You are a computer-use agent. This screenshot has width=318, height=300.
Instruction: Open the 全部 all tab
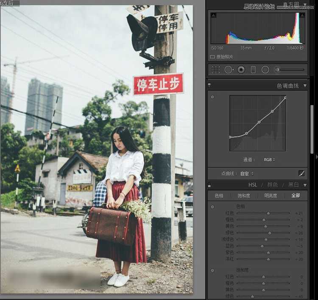tap(296, 195)
